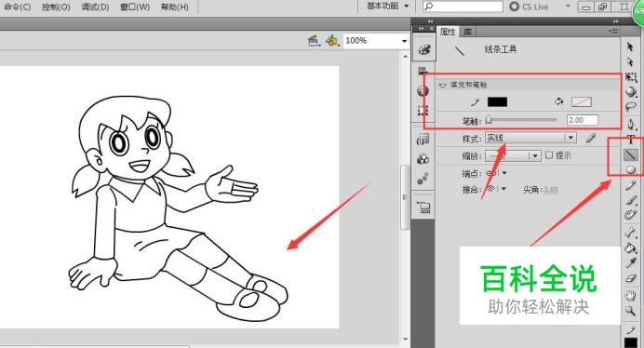This screenshot has width=644, height=348.
Task: Open the Align panel icon
Action: tap(423, 71)
